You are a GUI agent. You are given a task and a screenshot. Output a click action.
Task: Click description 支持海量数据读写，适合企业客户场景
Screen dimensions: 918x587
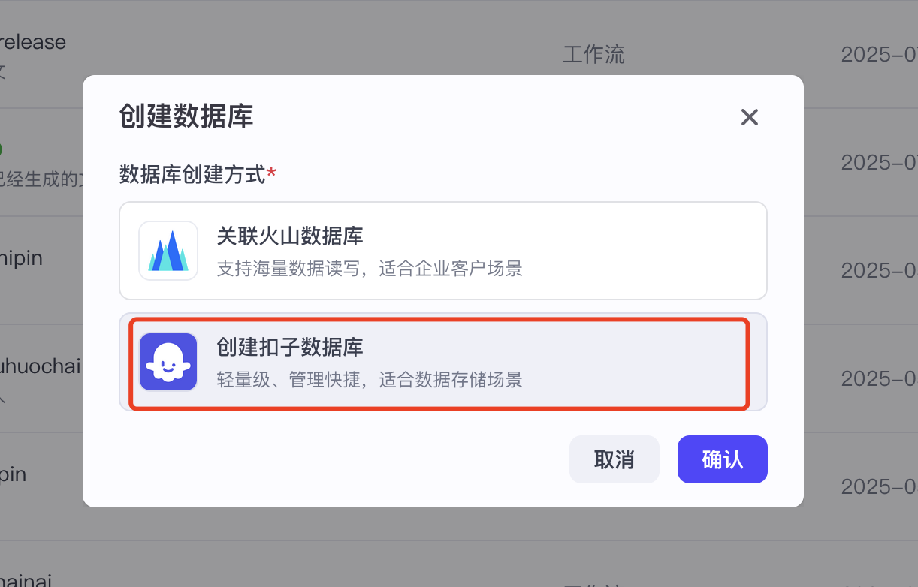coord(369,269)
